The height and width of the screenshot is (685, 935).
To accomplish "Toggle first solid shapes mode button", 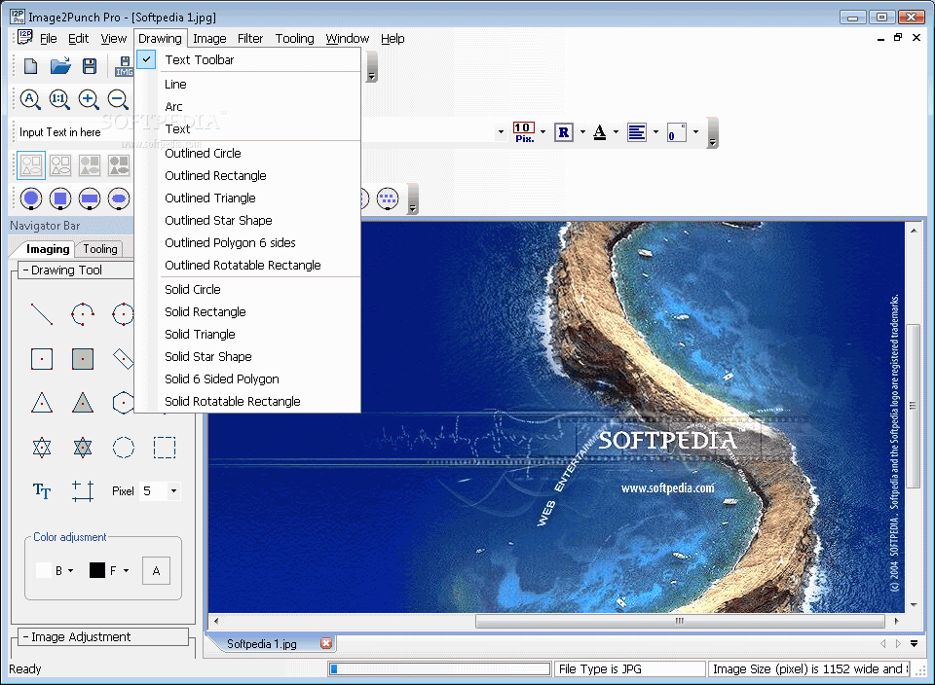I will pos(90,165).
